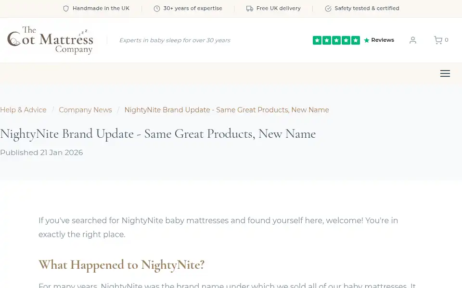Open the user account icon
This screenshot has height=288, width=462.
(413, 40)
